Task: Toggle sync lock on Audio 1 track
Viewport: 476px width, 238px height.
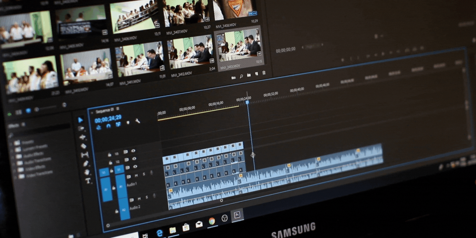Action: pos(129,177)
